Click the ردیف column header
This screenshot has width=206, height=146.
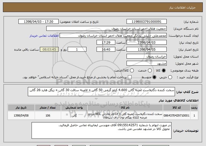click(194, 108)
